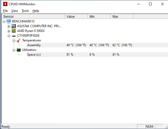The width and height of the screenshot is (168, 129).
Task: Click the Value column header
Action: (76, 16)
